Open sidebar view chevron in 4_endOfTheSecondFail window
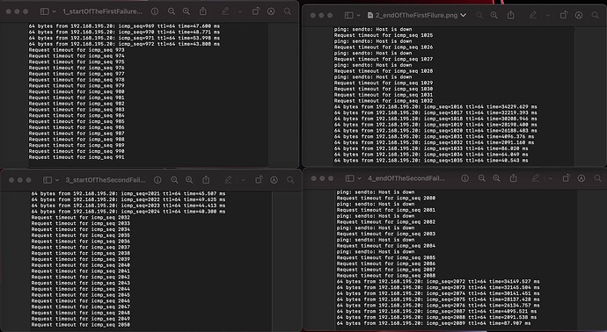The width and height of the screenshot is (607, 332). pyautogui.click(x=359, y=178)
